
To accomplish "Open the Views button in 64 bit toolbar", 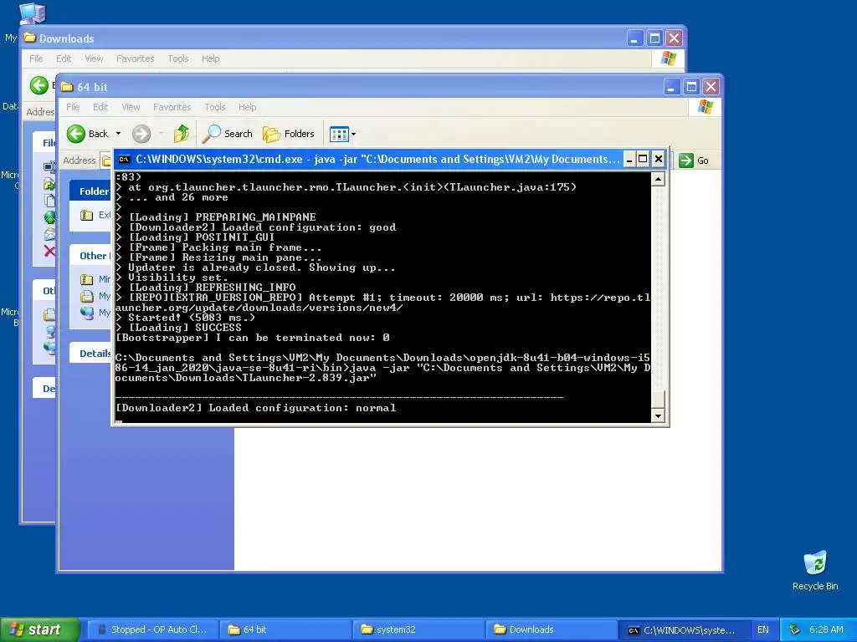I will [339, 134].
